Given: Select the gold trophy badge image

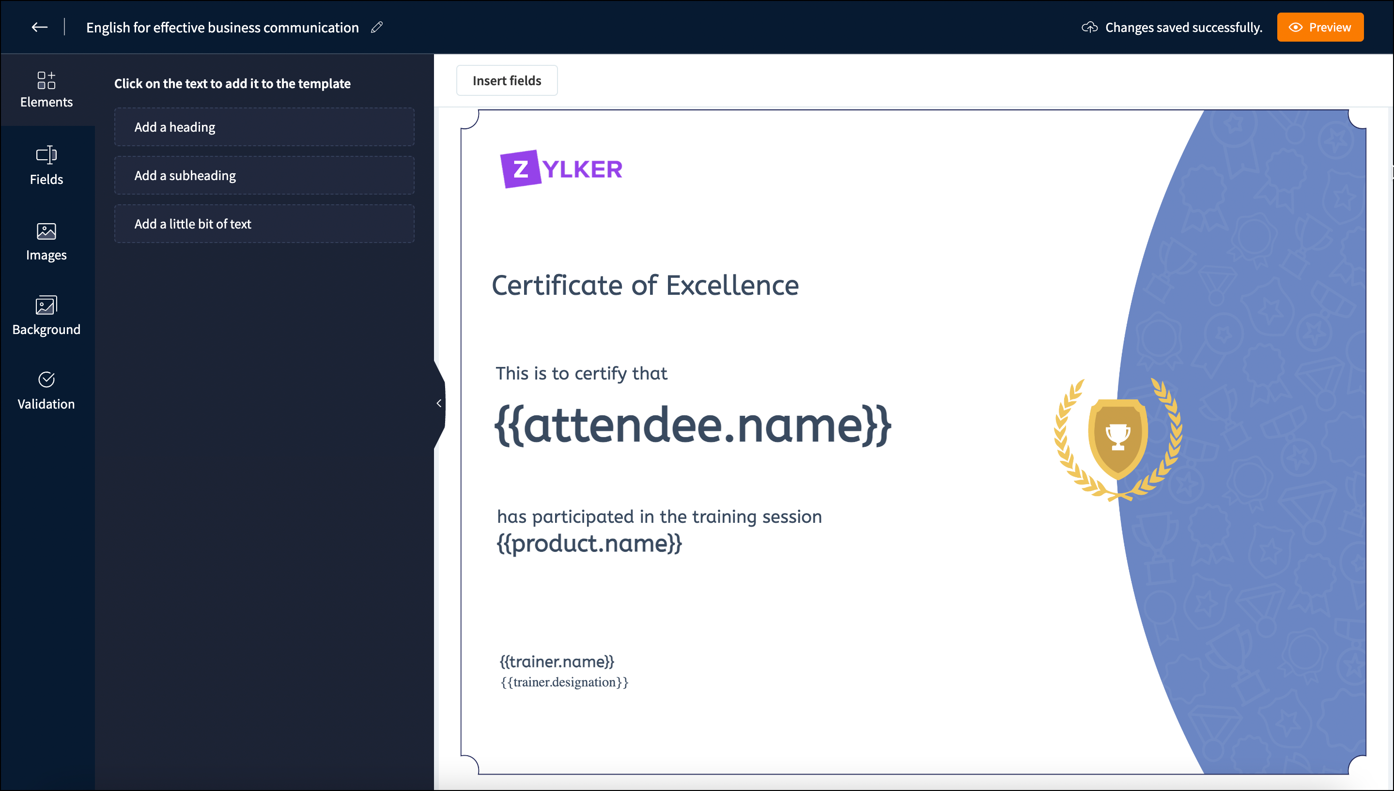Looking at the screenshot, I should point(1118,439).
